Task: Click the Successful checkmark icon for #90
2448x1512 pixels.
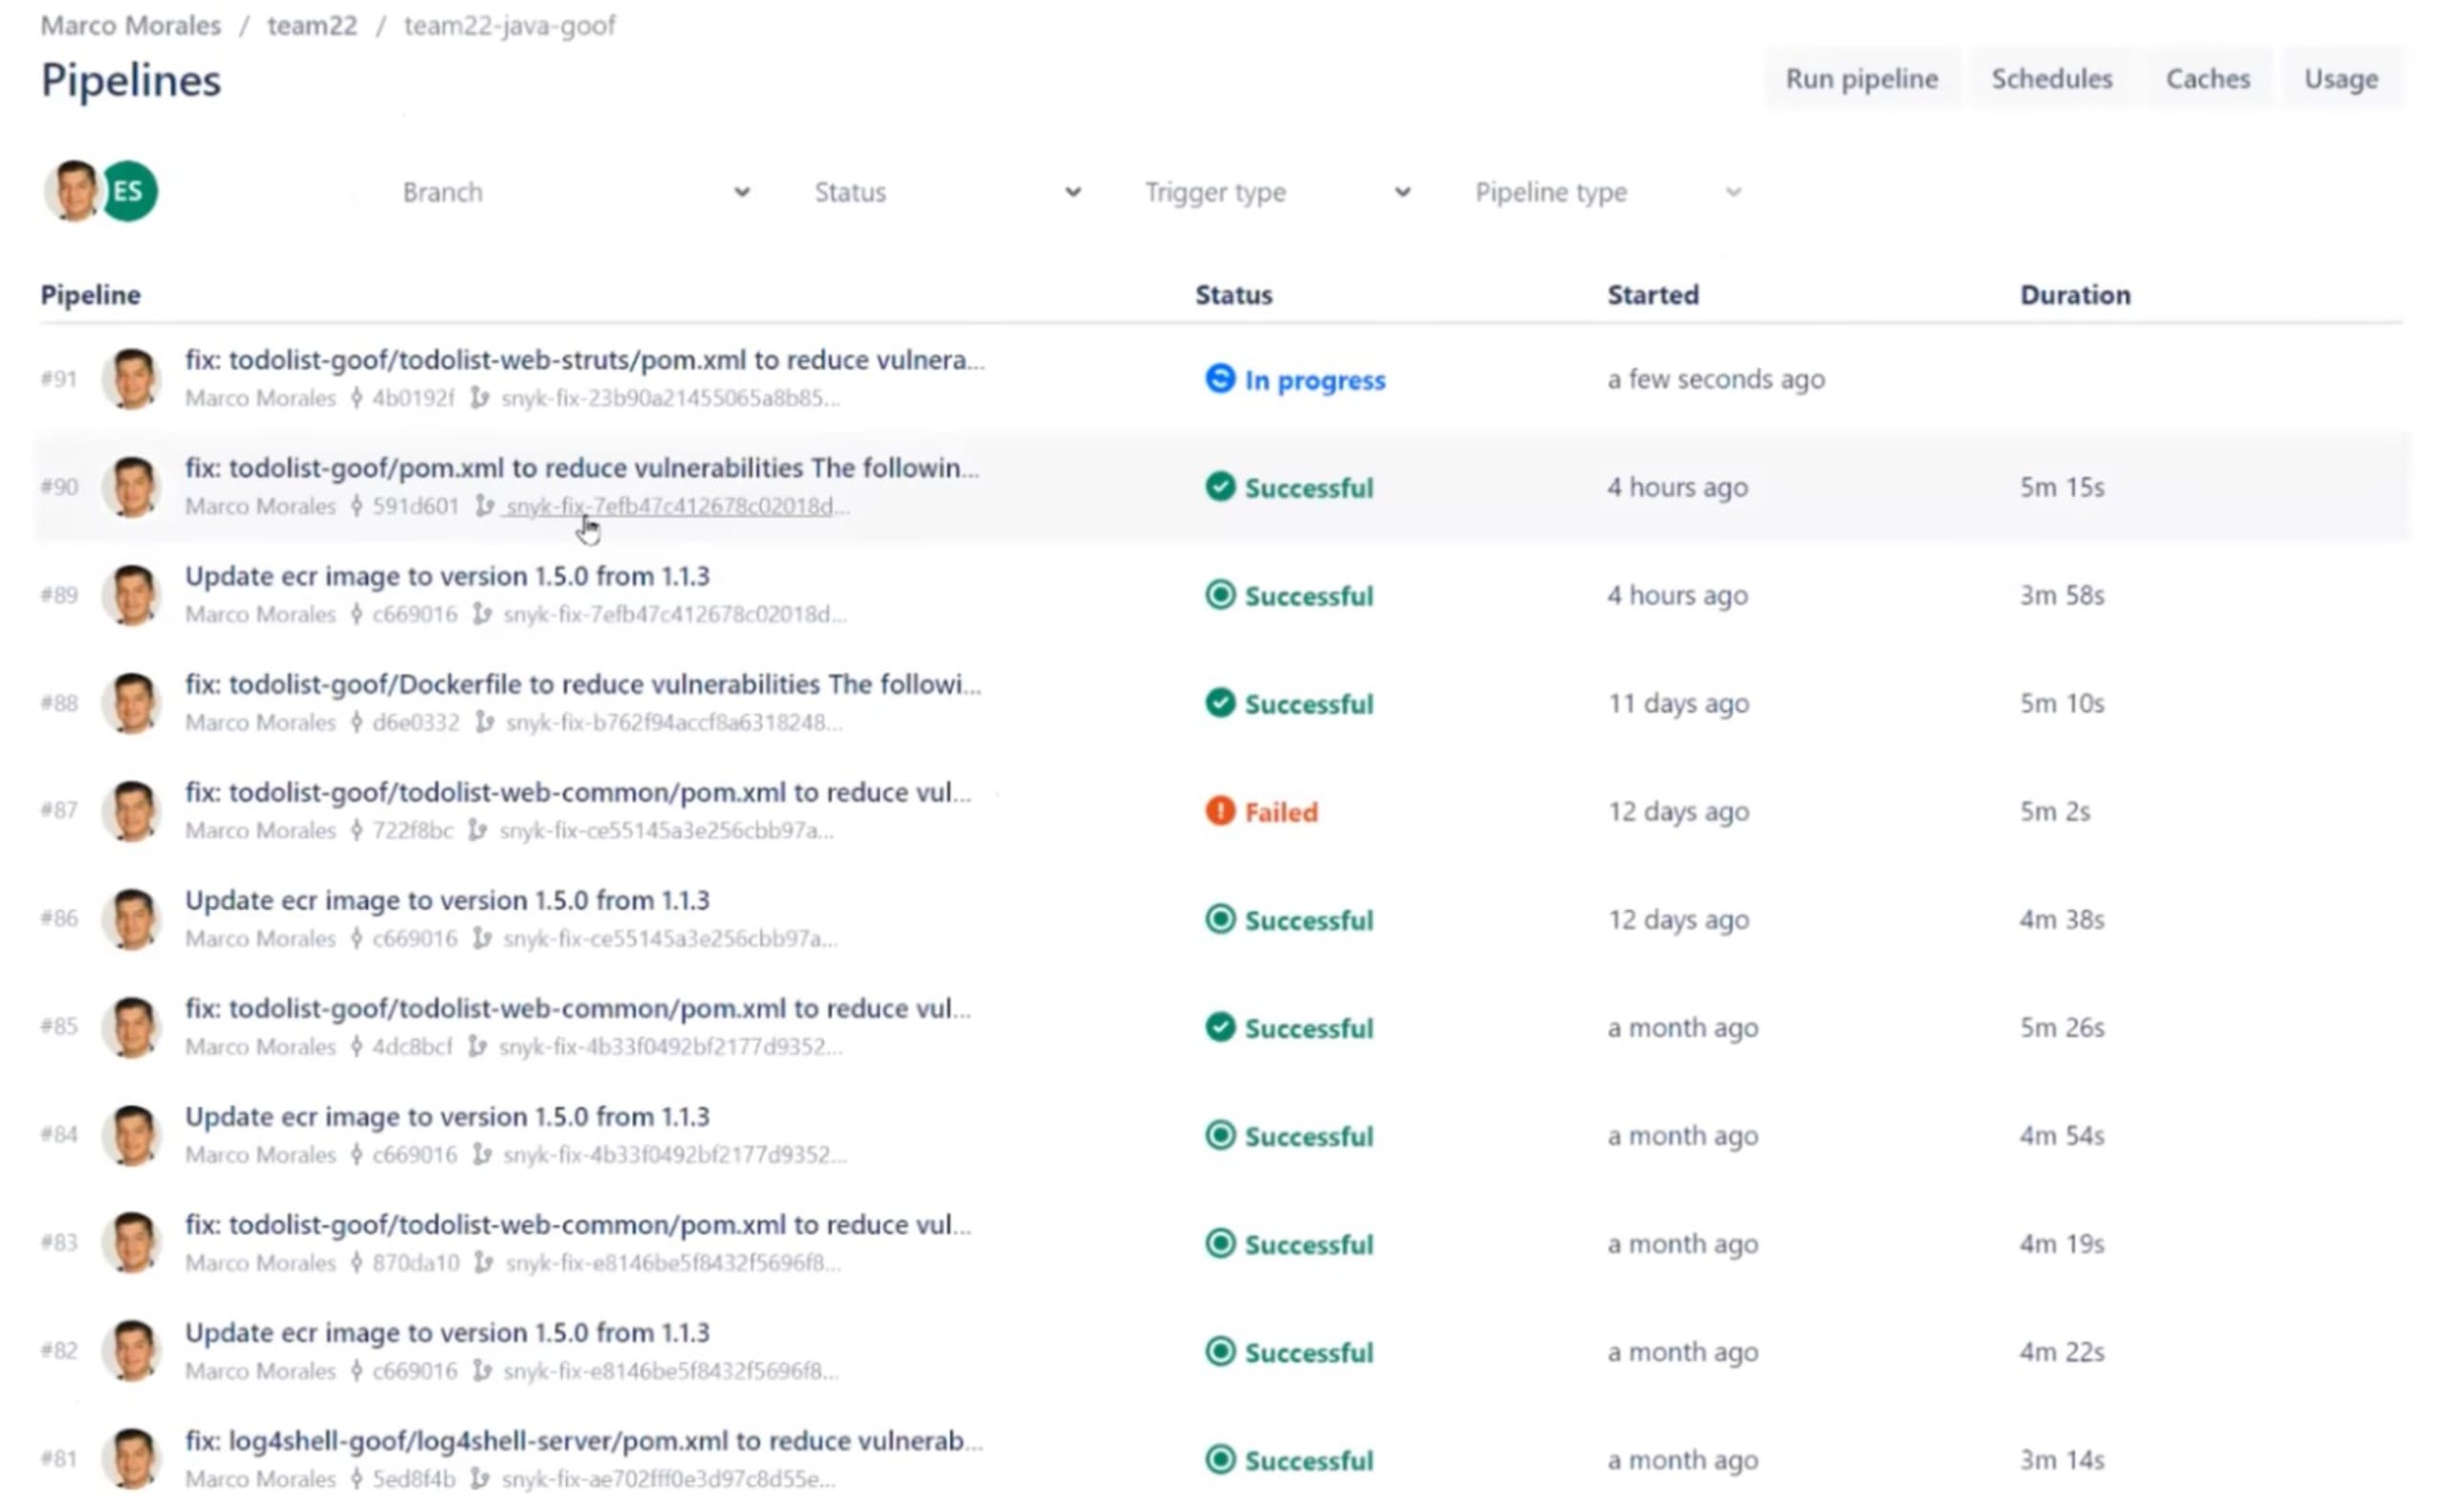Action: click(x=1219, y=487)
